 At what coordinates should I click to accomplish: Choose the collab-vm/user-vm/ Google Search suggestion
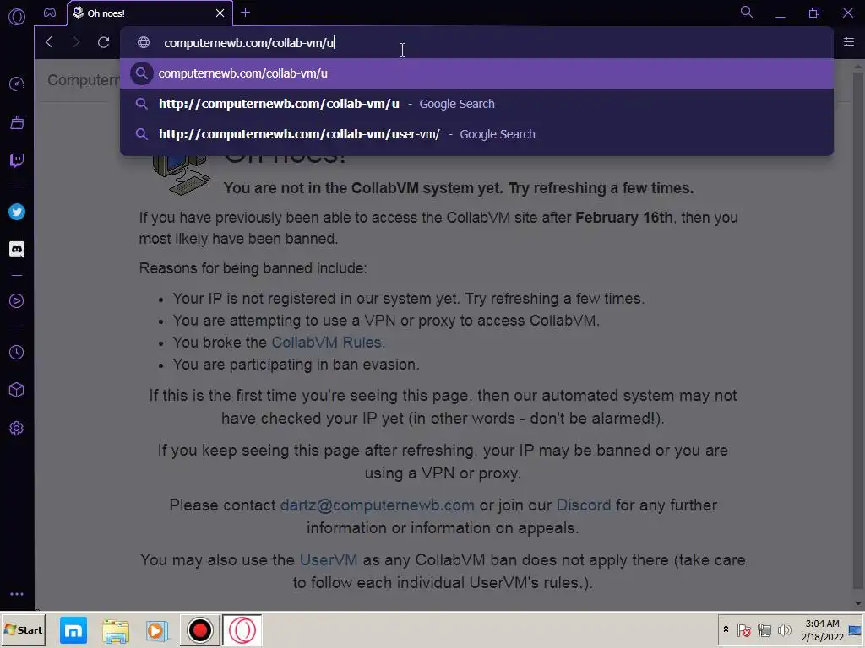476,134
